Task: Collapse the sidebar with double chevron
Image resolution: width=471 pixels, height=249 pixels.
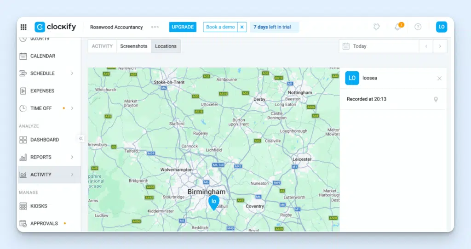Action: point(81,139)
